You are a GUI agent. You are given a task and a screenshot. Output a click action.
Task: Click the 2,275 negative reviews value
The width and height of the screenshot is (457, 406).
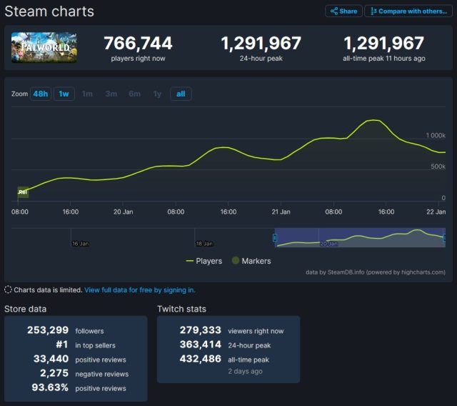point(54,373)
